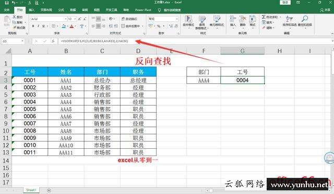Save the workbook from Quick Access Toolbar

[7, 3]
